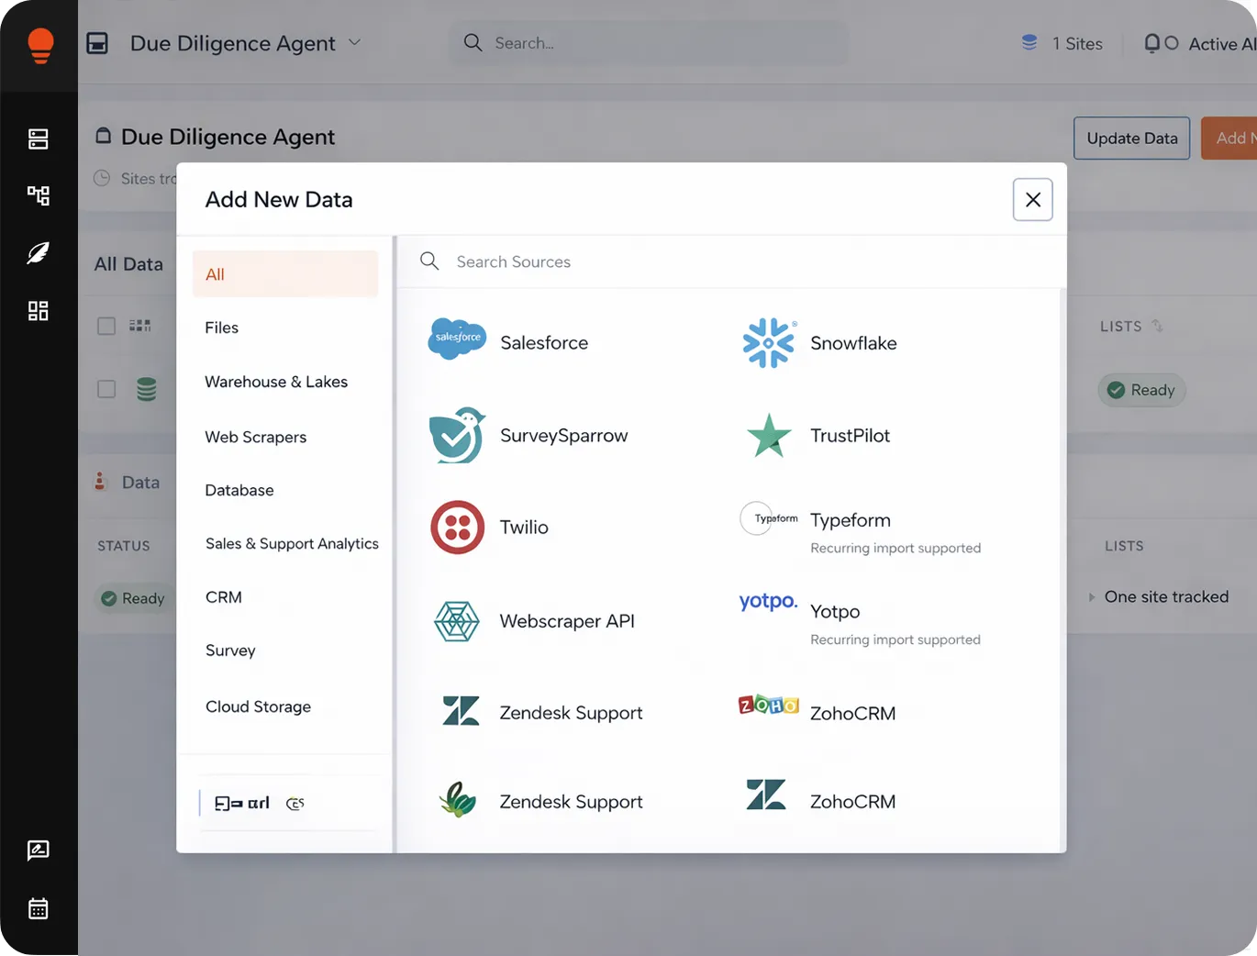Open the calendar icon at sidebar bottom

tap(38, 908)
